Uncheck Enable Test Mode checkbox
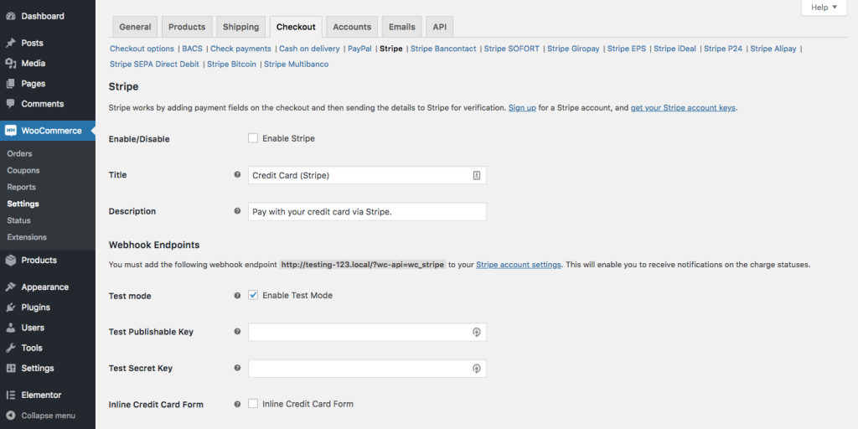Screen dimensions: 858x429 click(x=253, y=295)
